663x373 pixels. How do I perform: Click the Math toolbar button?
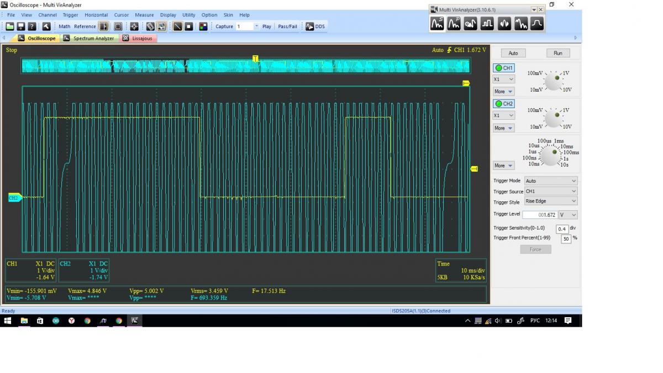tap(65, 26)
